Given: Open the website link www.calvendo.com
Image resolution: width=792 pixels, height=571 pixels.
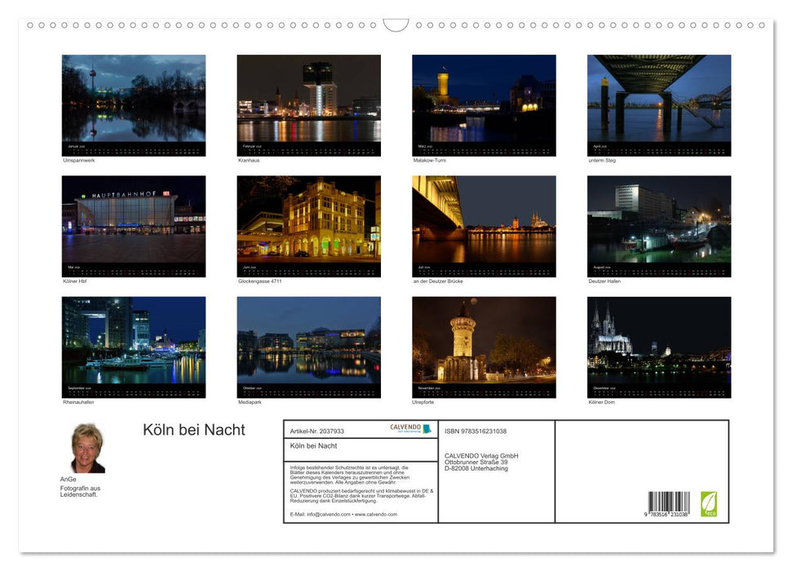Looking at the screenshot, I should click(375, 514).
